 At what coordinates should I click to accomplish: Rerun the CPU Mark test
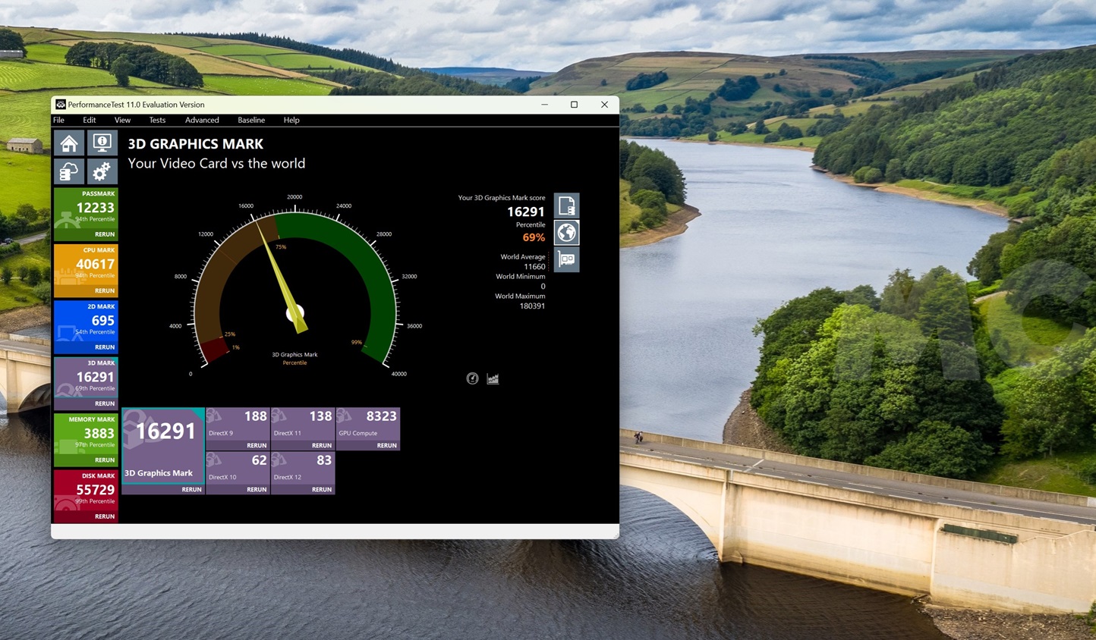(105, 290)
